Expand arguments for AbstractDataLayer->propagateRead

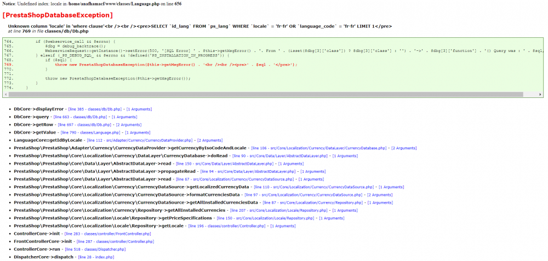click(313, 171)
